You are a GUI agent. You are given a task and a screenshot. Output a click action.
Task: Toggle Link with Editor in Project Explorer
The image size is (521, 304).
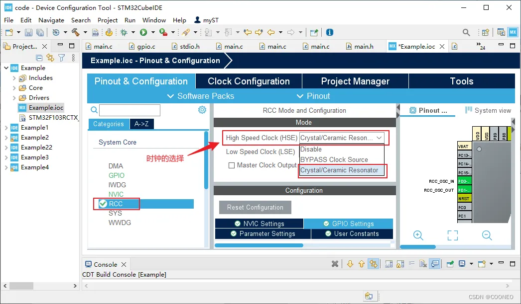coord(50,58)
